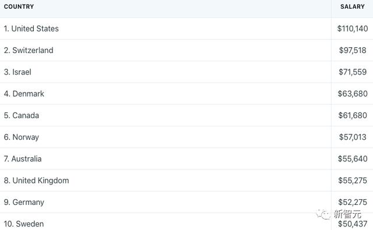Select the Canada row

(186, 115)
